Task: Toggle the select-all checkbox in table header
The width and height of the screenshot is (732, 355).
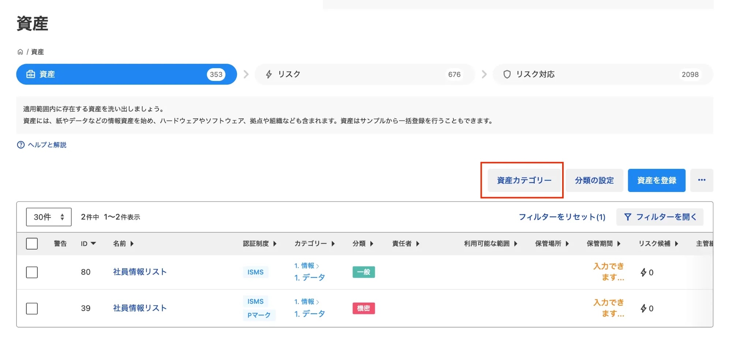Action: pos(32,244)
